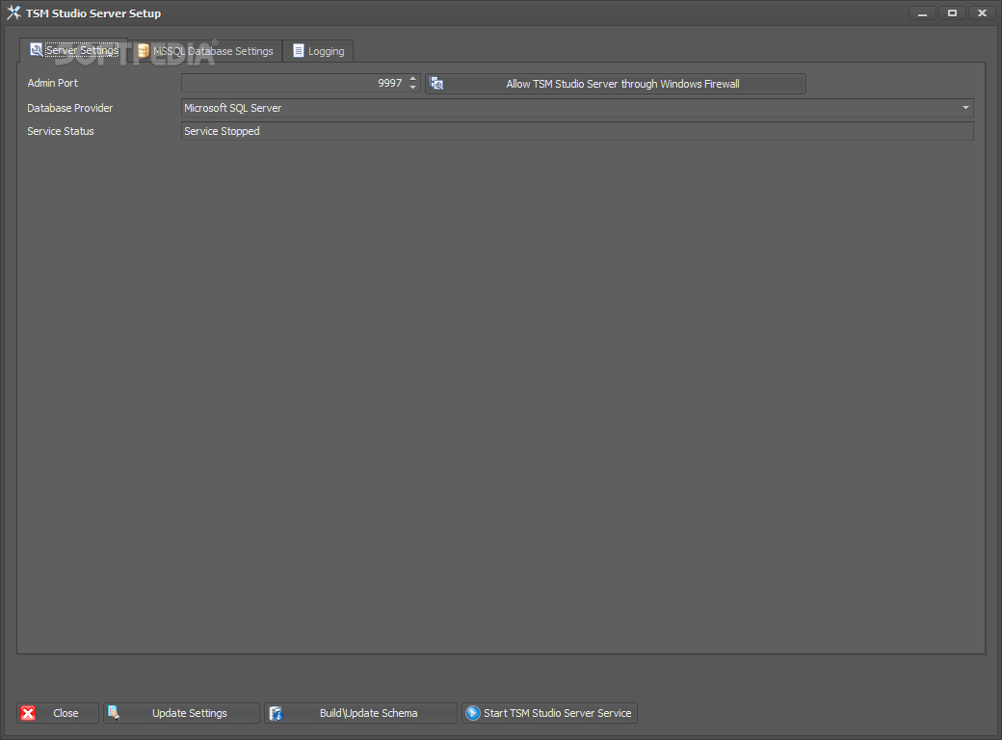The image size is (1002, 740).
Task: Click Update Settings button
Action: pyautogui.click(x=181, y=713)
